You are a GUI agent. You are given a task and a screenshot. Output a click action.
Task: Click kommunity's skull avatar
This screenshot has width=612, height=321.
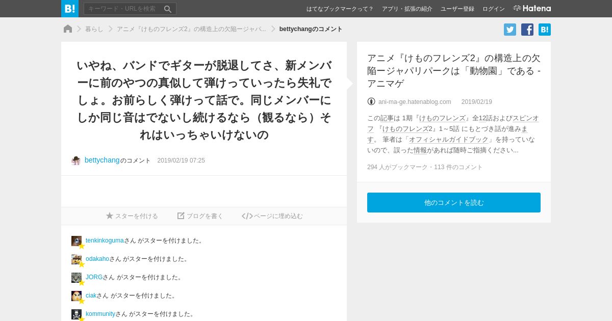tap(76, 314)
